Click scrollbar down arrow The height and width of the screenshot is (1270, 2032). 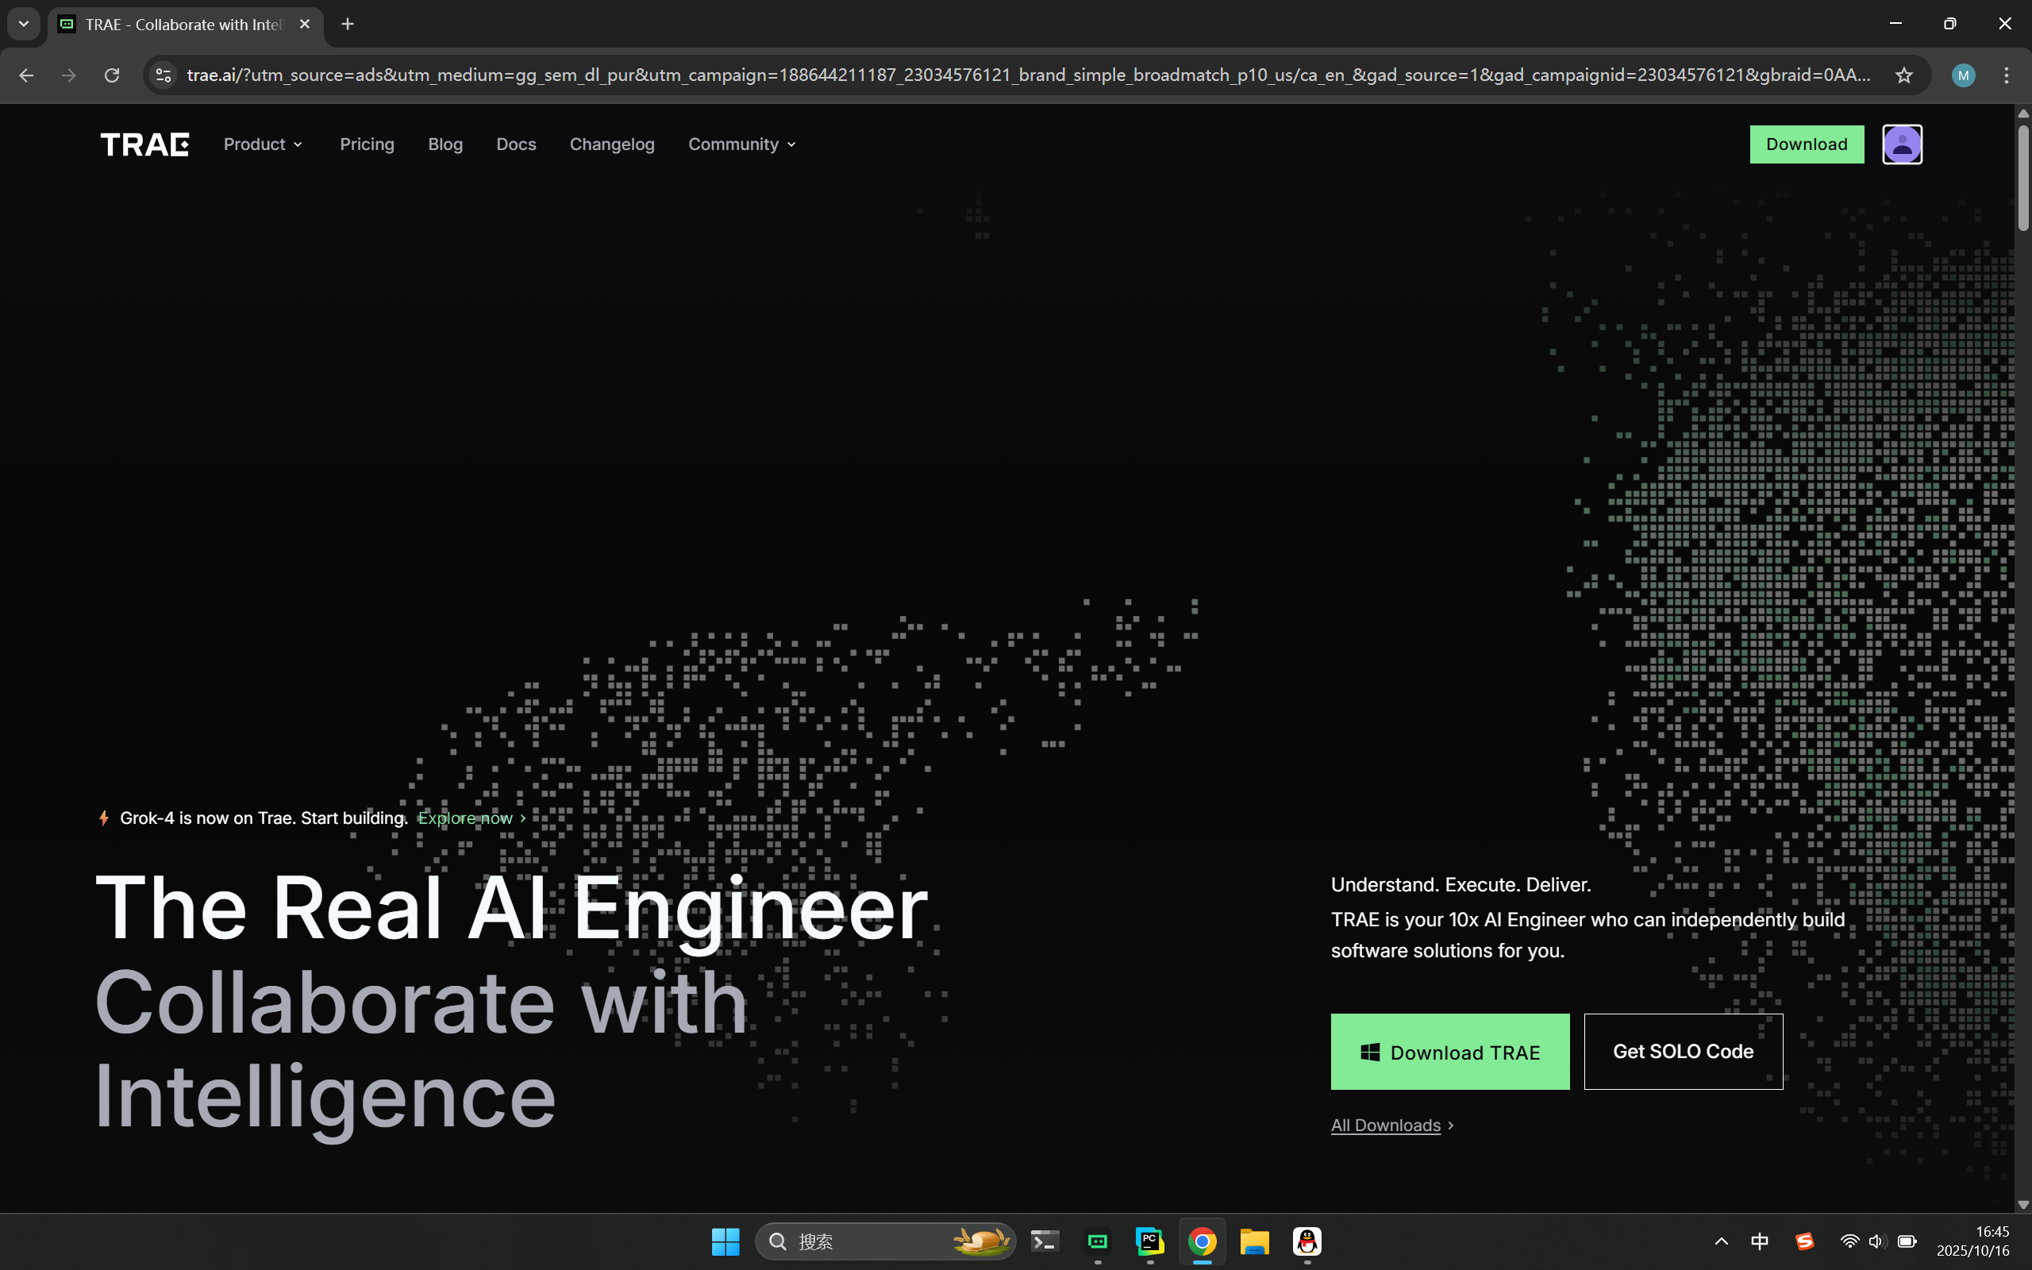coord(2022,1204)
